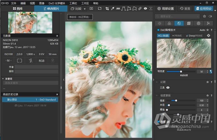Open the fx effects palette

208,23
